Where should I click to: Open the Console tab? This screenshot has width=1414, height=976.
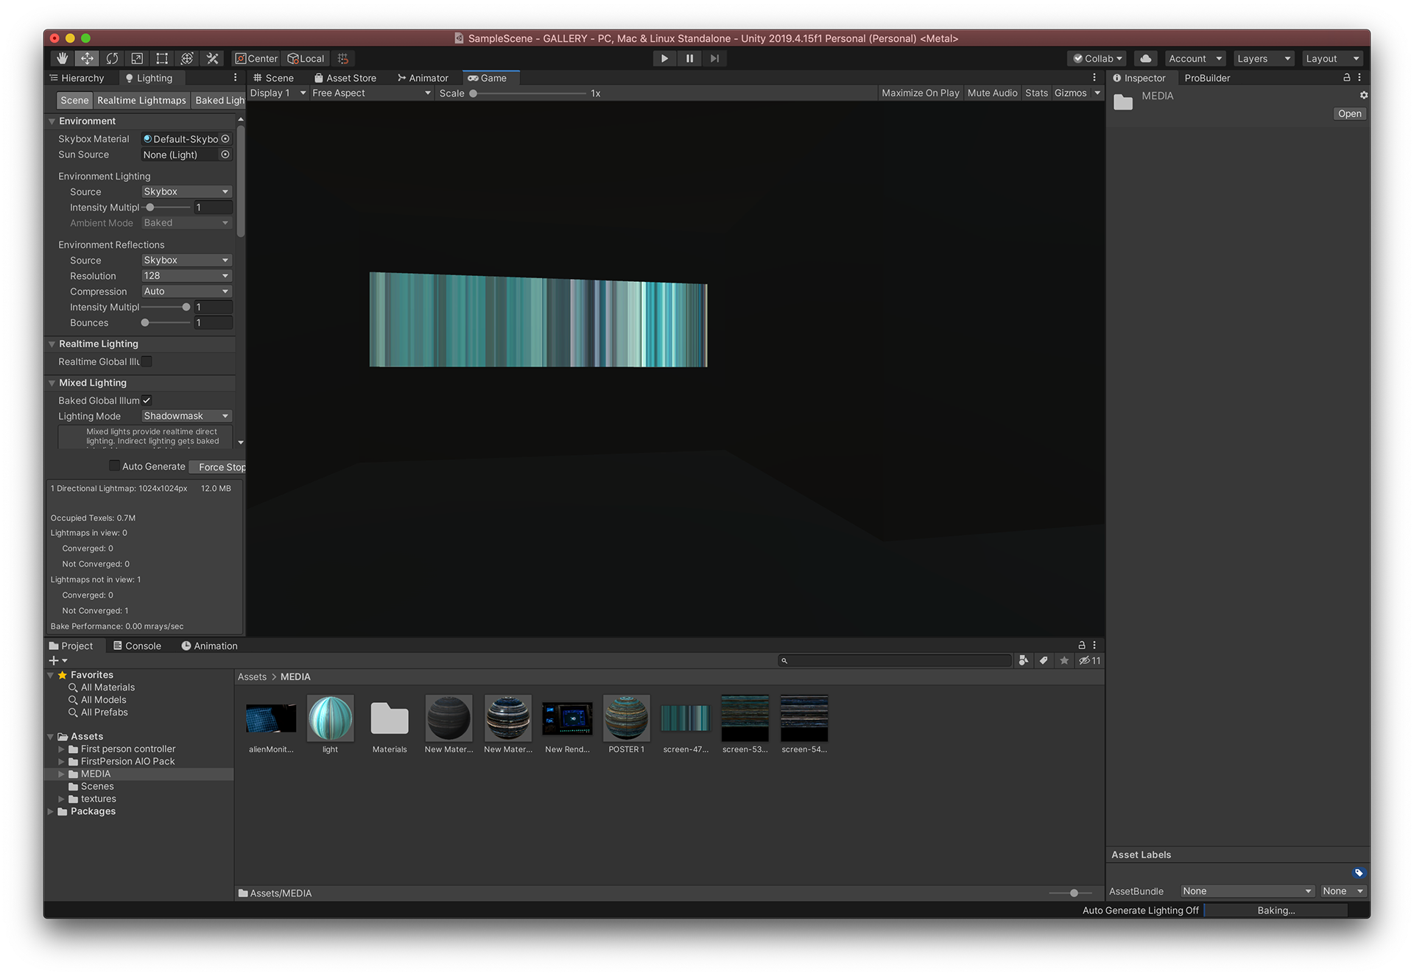(137, 646)
